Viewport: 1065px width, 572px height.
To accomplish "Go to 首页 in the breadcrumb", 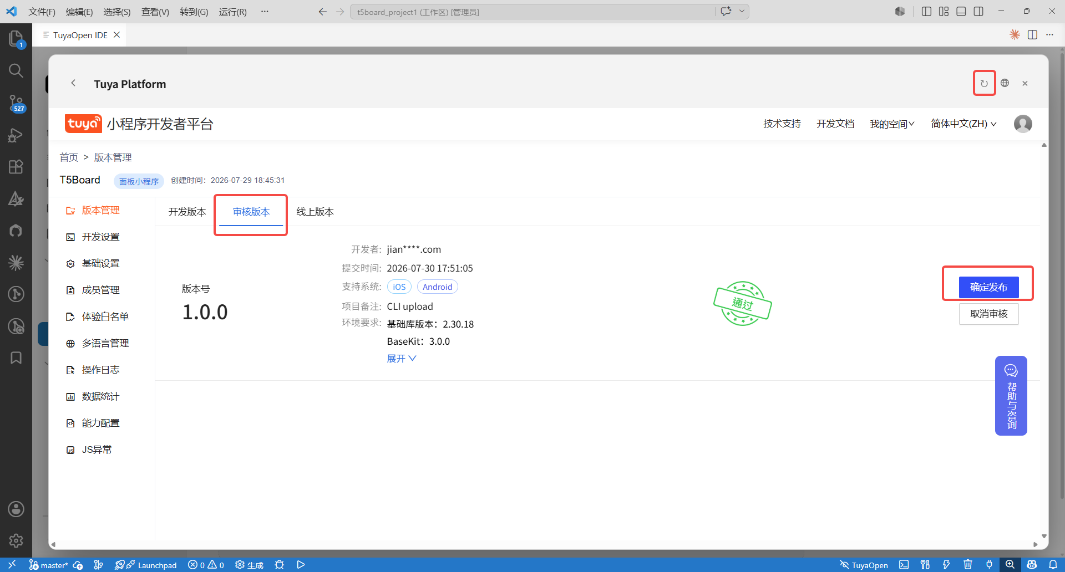I will [69, 157].
